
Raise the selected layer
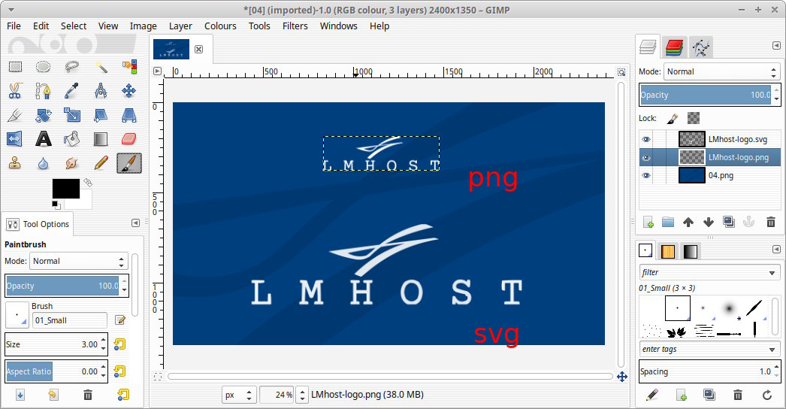pyautogui.click(x=688, y=223)
